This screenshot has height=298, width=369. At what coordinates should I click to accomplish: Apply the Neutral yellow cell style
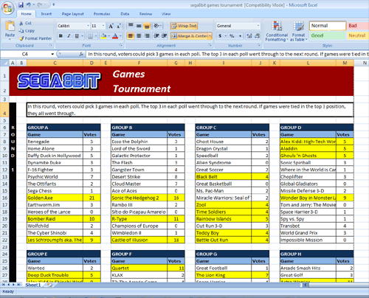358,35
